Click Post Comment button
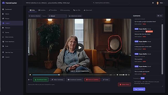This screenshot has height=95, width=168. click(x=139, y=89)
